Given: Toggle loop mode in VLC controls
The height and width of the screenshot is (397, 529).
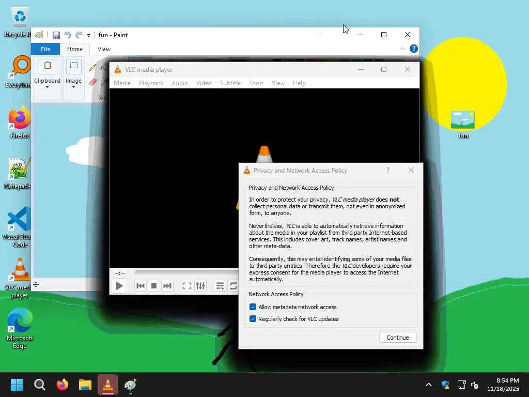Looking at the screenshot, I should (x=233, y=286).
